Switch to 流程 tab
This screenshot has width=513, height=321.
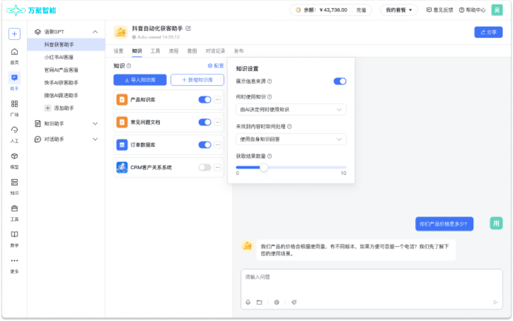(174, 51)
